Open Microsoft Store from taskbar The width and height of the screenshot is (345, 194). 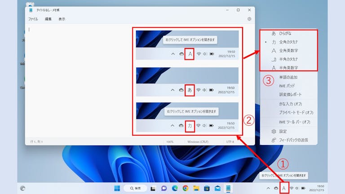[207, 188]
